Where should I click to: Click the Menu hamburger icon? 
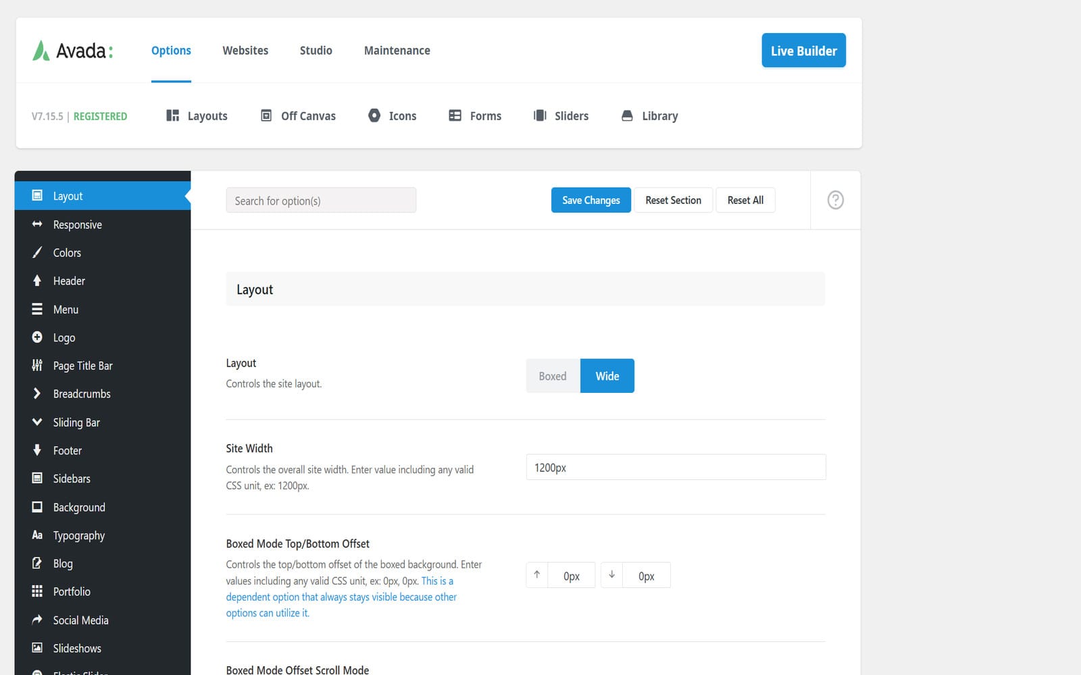tap(37, 309)
